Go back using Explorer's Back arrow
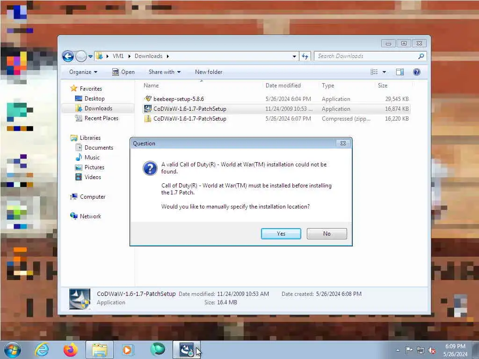The height and width of the screenshot is (359, 479). [68, 56]
